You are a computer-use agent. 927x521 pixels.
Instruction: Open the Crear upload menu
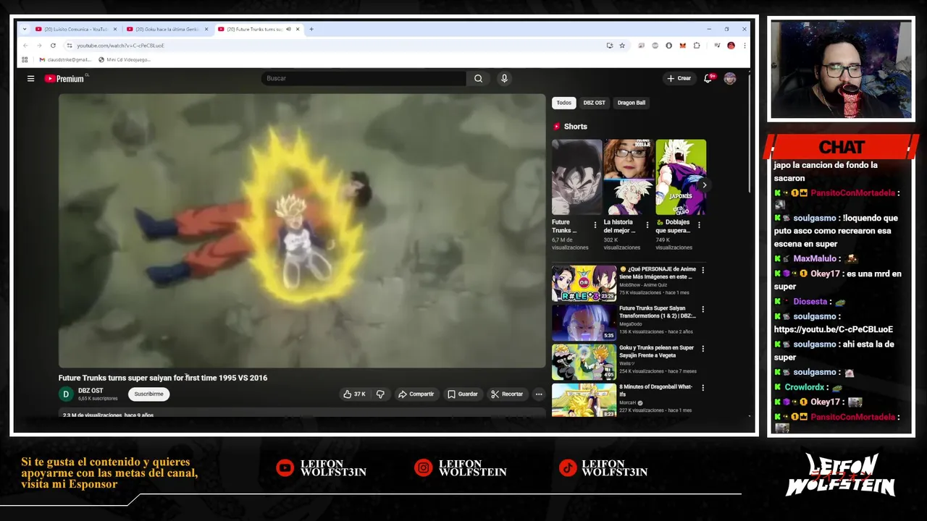tap(679, 78)
